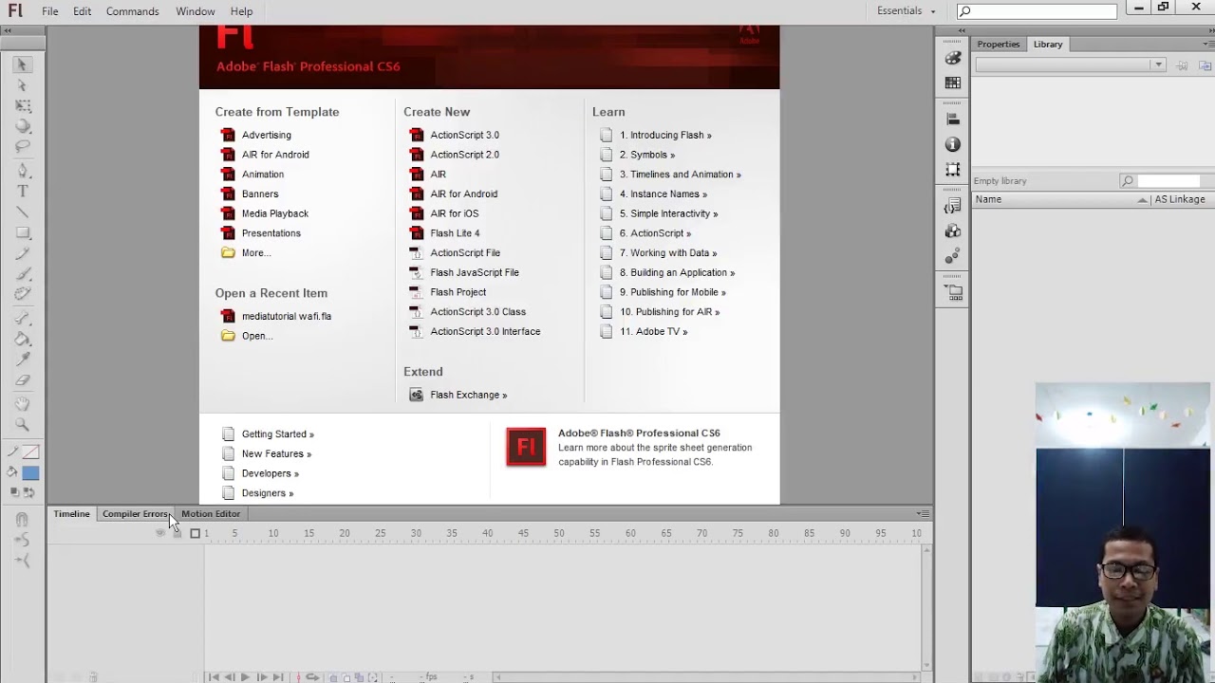
Task: Click the blue fill color swatch
Action: click(x=30, y=473)
